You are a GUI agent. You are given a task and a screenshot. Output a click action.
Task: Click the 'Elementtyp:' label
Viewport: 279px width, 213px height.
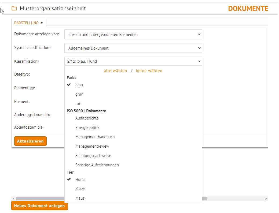point(25,88)
